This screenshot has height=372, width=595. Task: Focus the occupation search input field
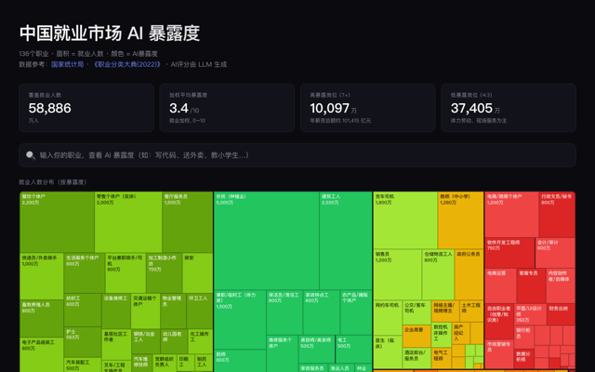[297, 155]
